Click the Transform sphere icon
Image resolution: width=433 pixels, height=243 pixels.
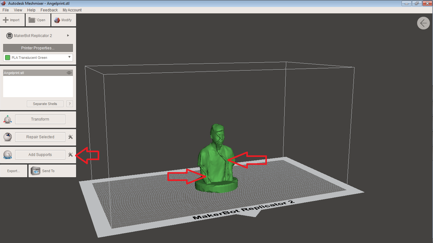coord(8,120)
